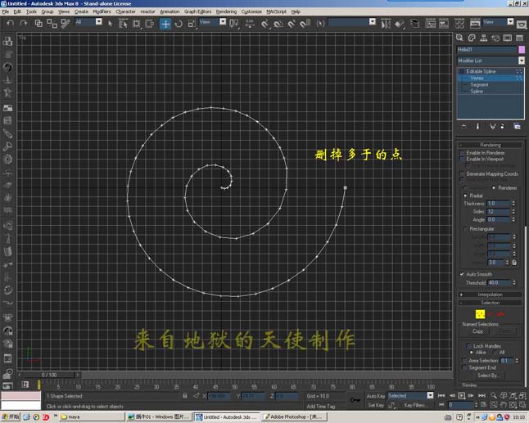Toggle the Auto Smooth checkbox
529x423 pixels.
pos(462,274)
